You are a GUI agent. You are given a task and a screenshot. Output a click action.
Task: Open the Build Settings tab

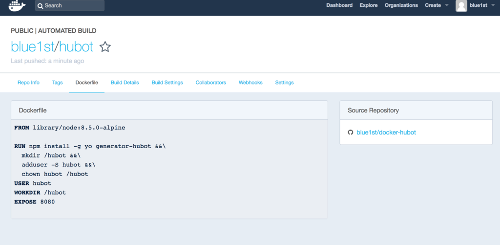pyautogui.click(x=167, y=83)
